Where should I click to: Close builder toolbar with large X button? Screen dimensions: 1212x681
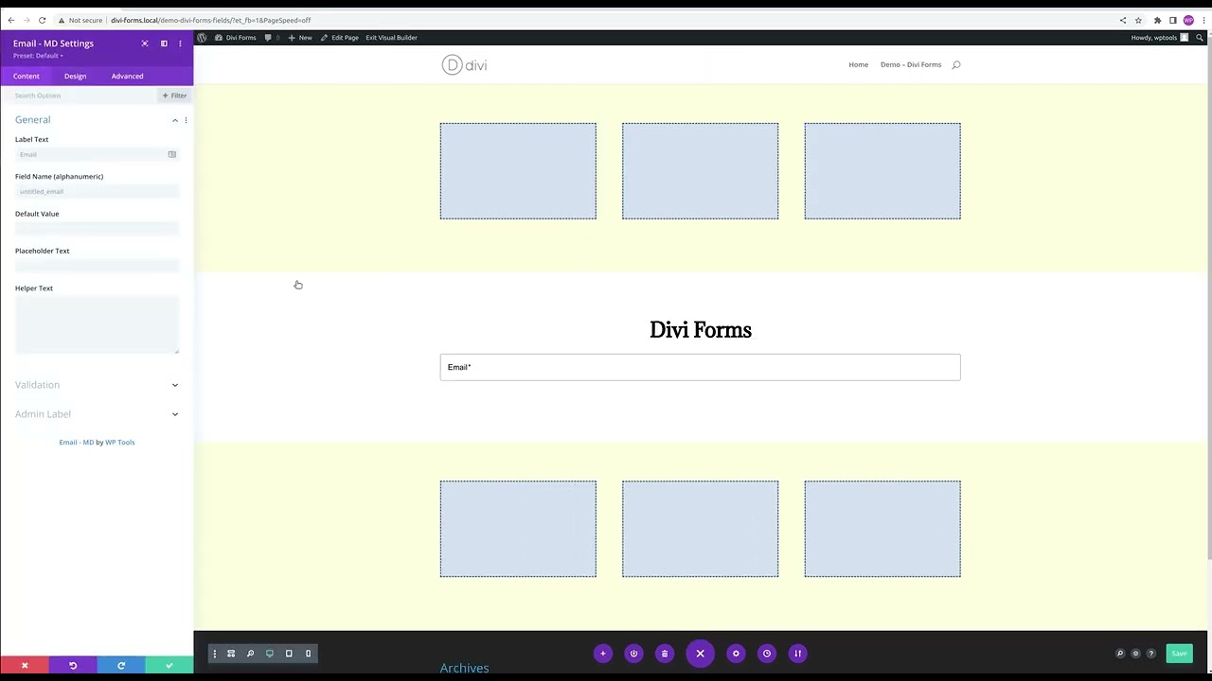coord(701,654)
